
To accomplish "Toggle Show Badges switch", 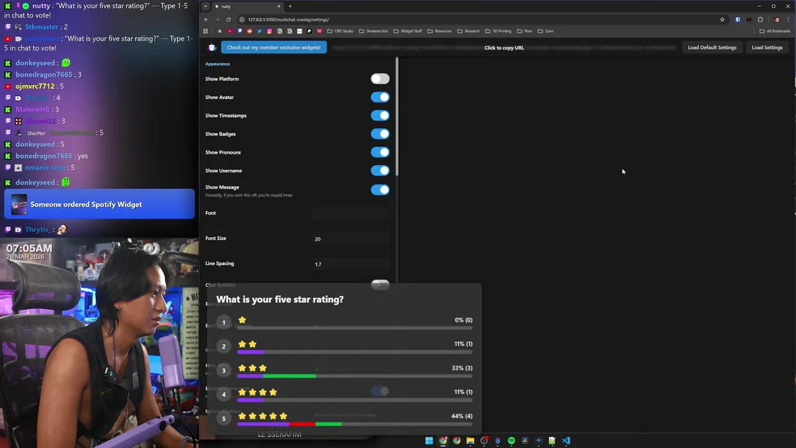I will [x=380, y=134].
